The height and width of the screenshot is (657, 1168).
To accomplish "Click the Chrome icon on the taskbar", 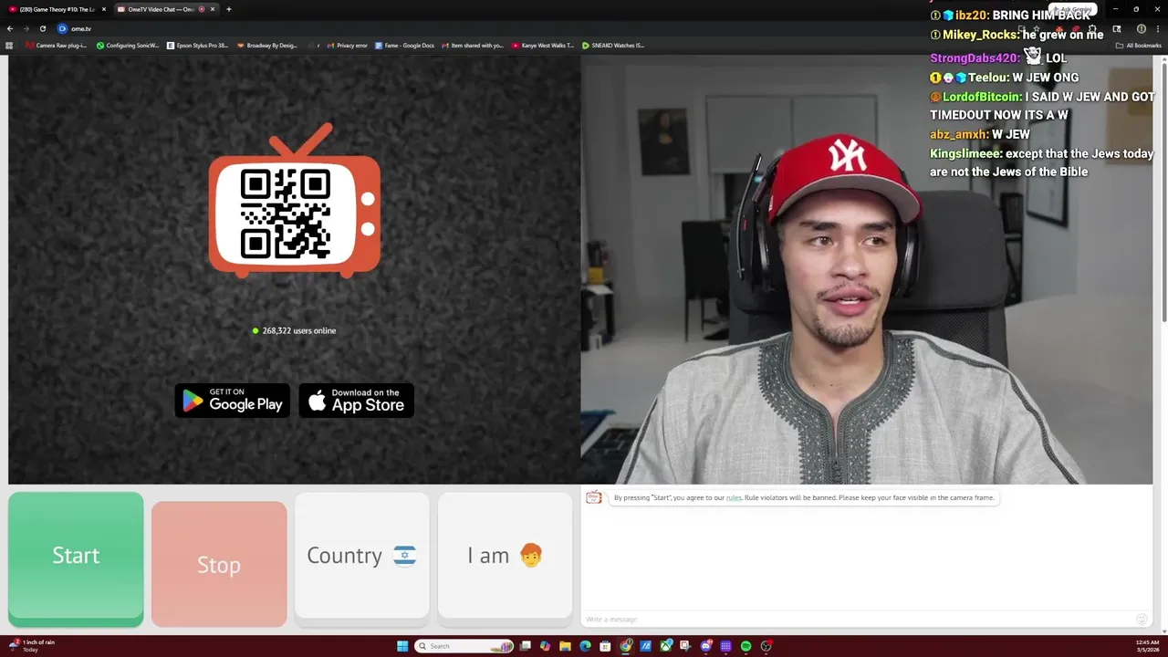I will tap(626, 646).
